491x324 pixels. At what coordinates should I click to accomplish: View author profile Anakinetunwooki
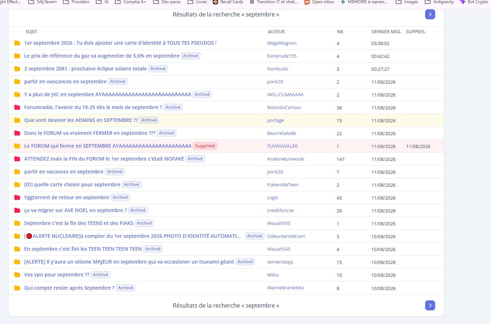tap(286, 159)
